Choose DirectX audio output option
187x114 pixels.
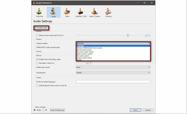(x=113, y=50)
